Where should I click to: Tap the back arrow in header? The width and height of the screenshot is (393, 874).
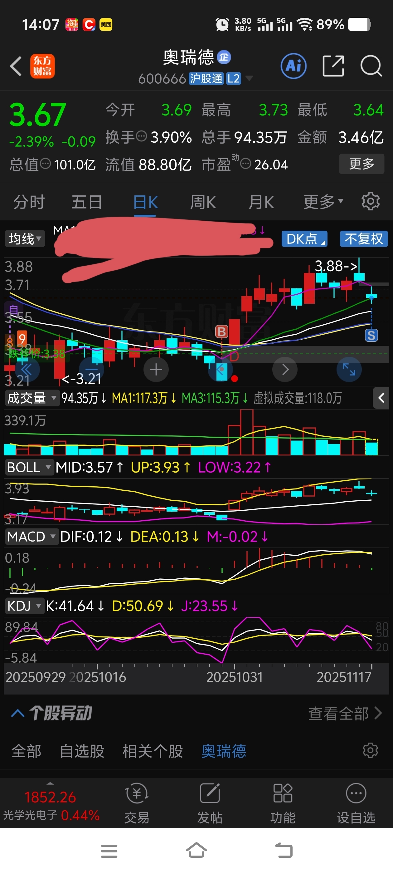[16, 66]
